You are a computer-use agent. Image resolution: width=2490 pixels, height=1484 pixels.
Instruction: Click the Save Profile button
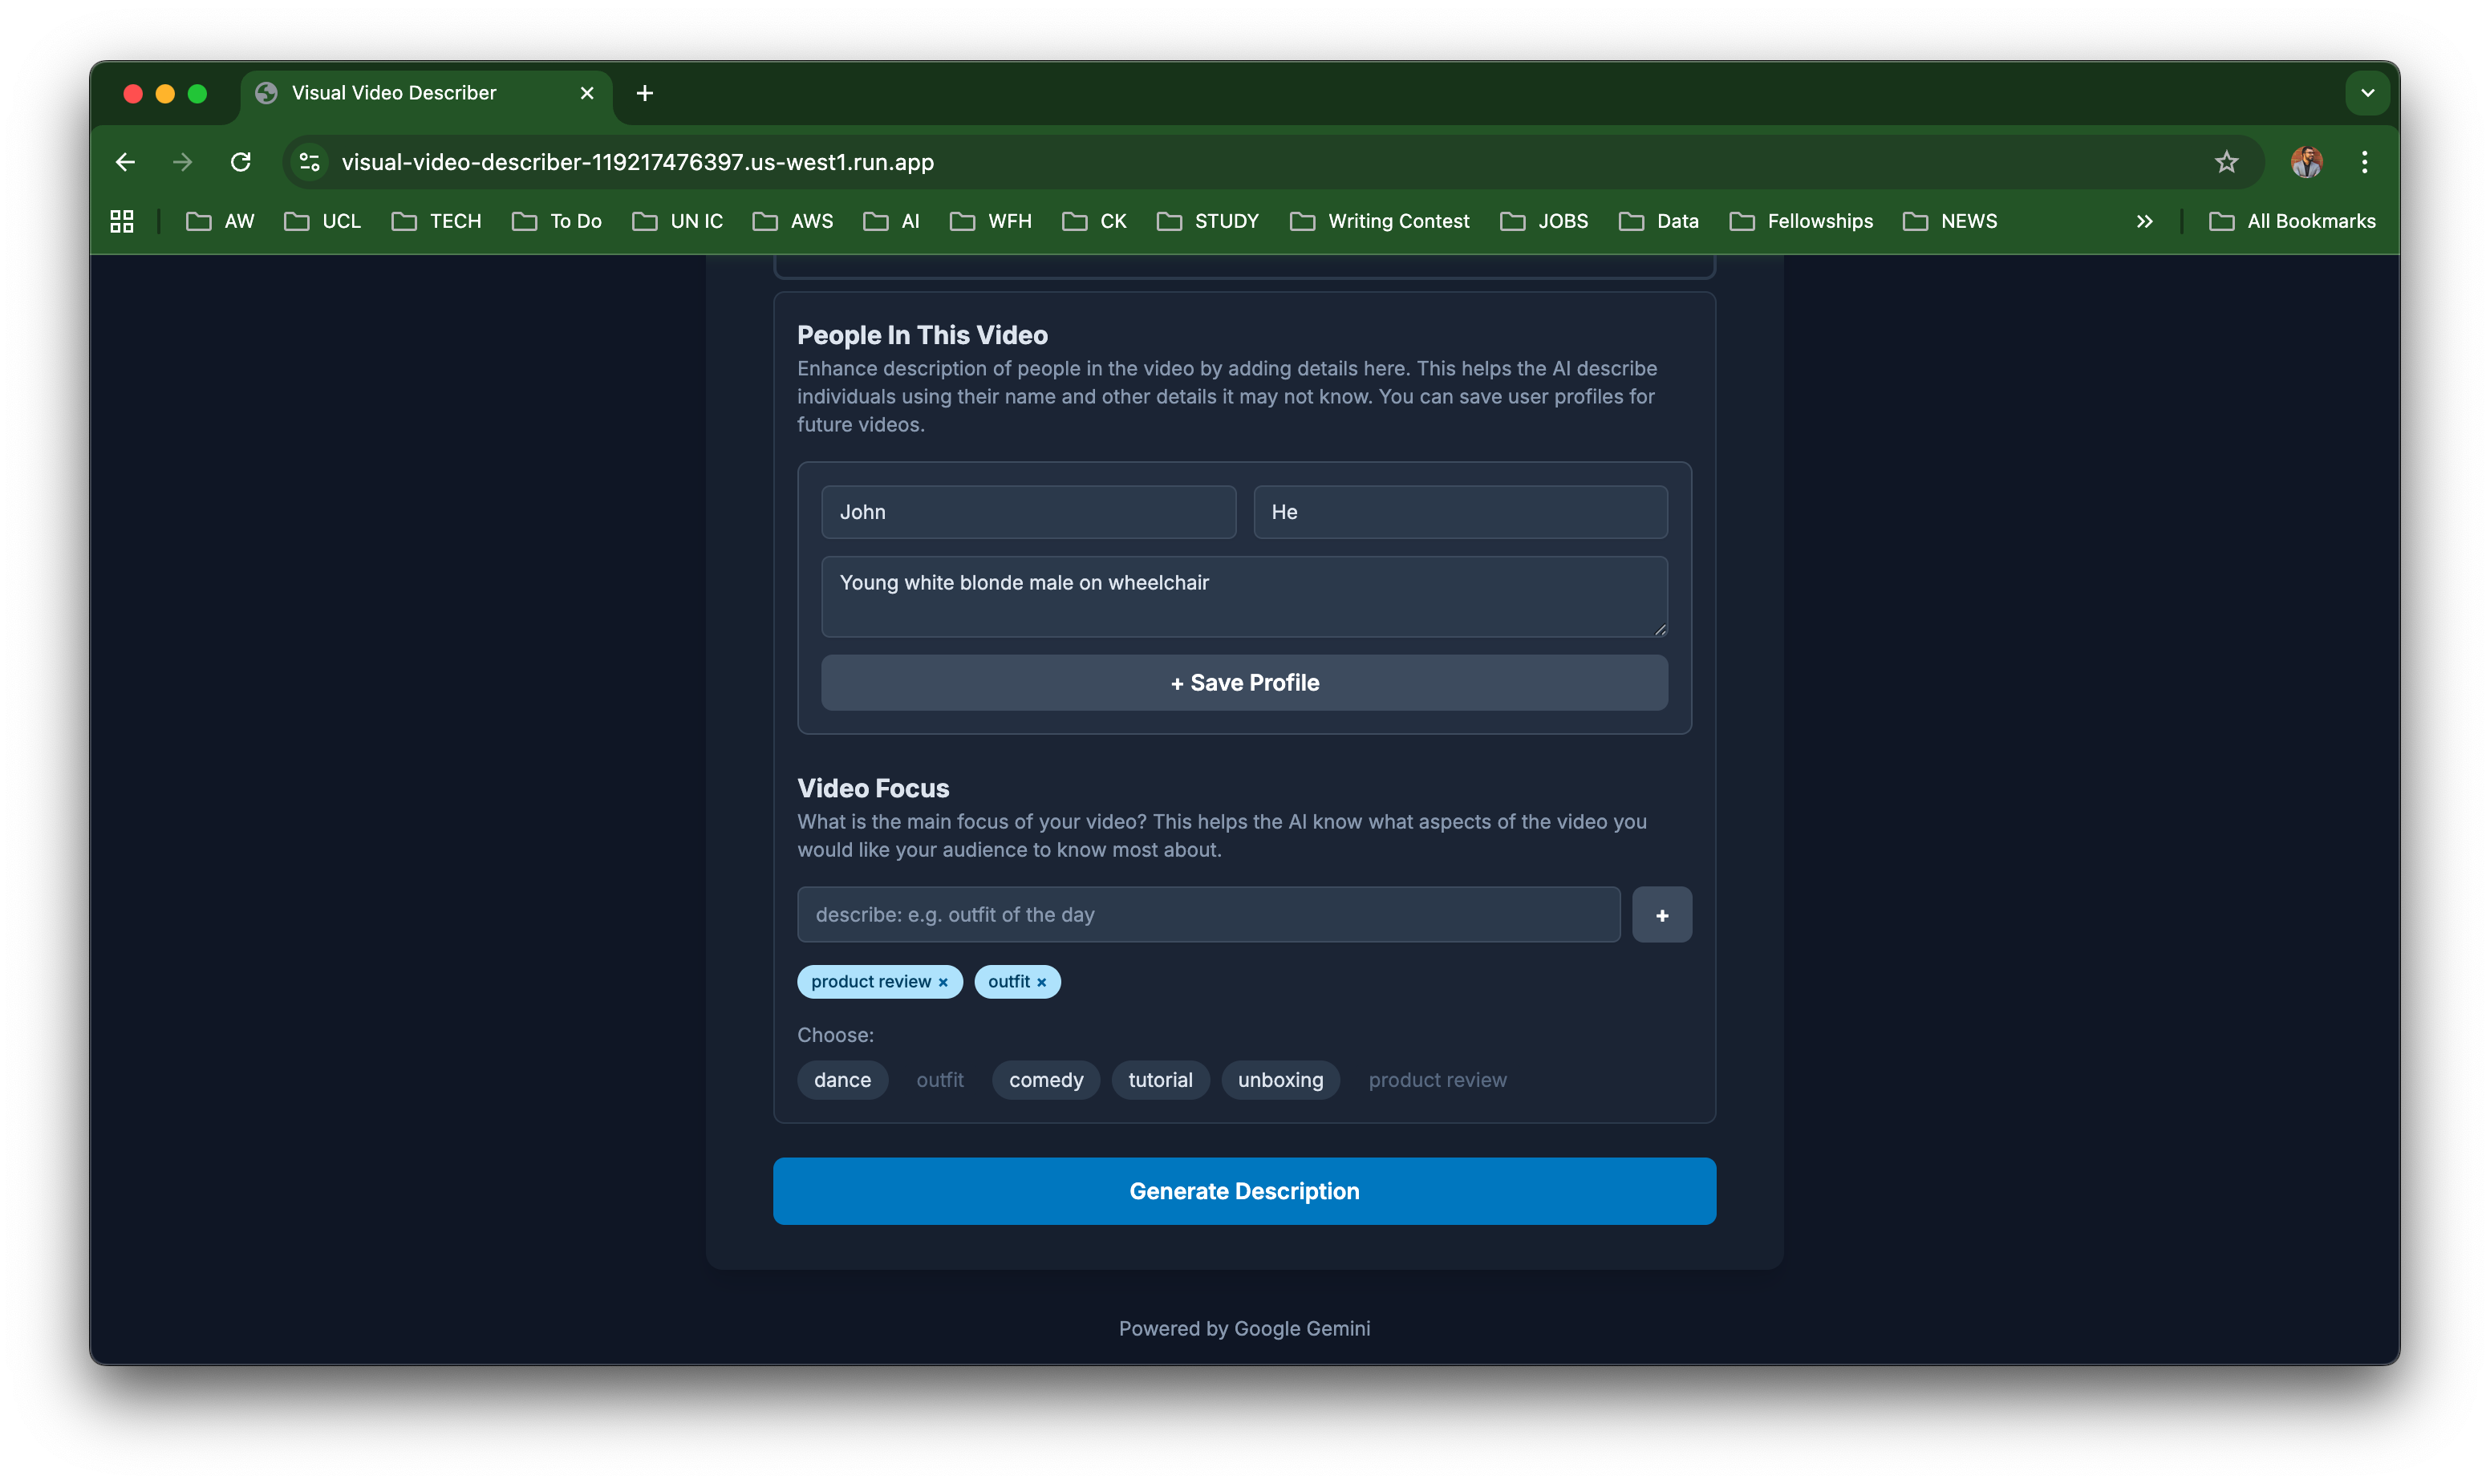(x=1244, y=683)
